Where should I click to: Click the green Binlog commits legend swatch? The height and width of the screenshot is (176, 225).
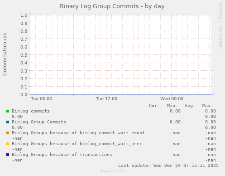8,111
